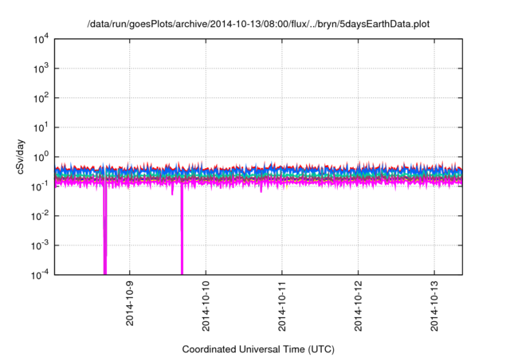
Task: Click the 2014-10-11 date tick label
Action: 281,306
